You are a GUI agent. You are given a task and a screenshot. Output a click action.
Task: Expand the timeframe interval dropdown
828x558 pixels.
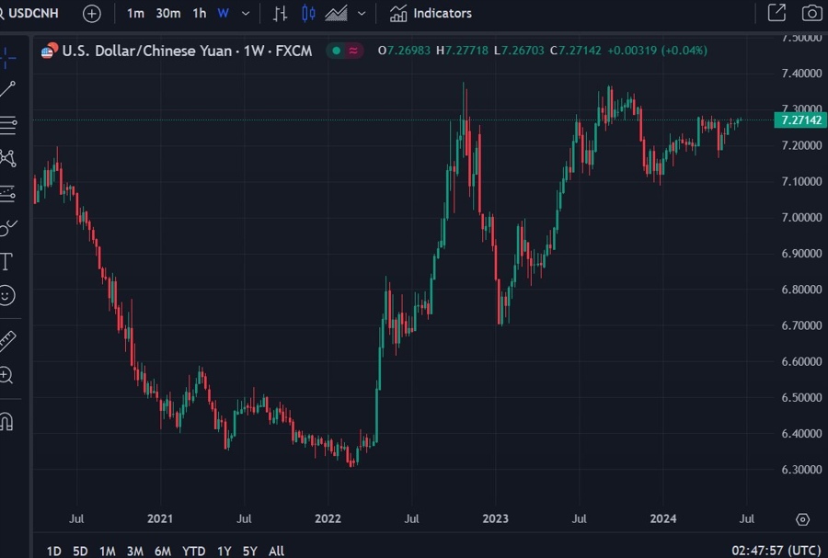[x=244, y=14]
